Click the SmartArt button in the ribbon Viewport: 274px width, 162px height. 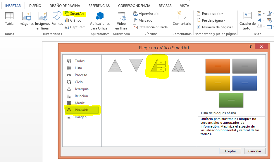pos(74,14)
